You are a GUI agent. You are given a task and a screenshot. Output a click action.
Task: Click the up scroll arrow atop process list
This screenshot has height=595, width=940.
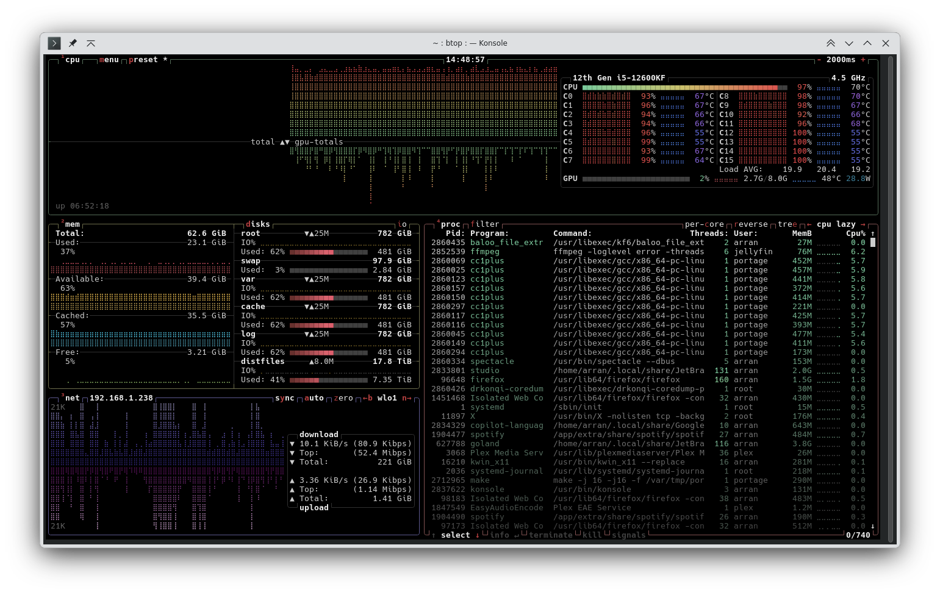point(873,233)
